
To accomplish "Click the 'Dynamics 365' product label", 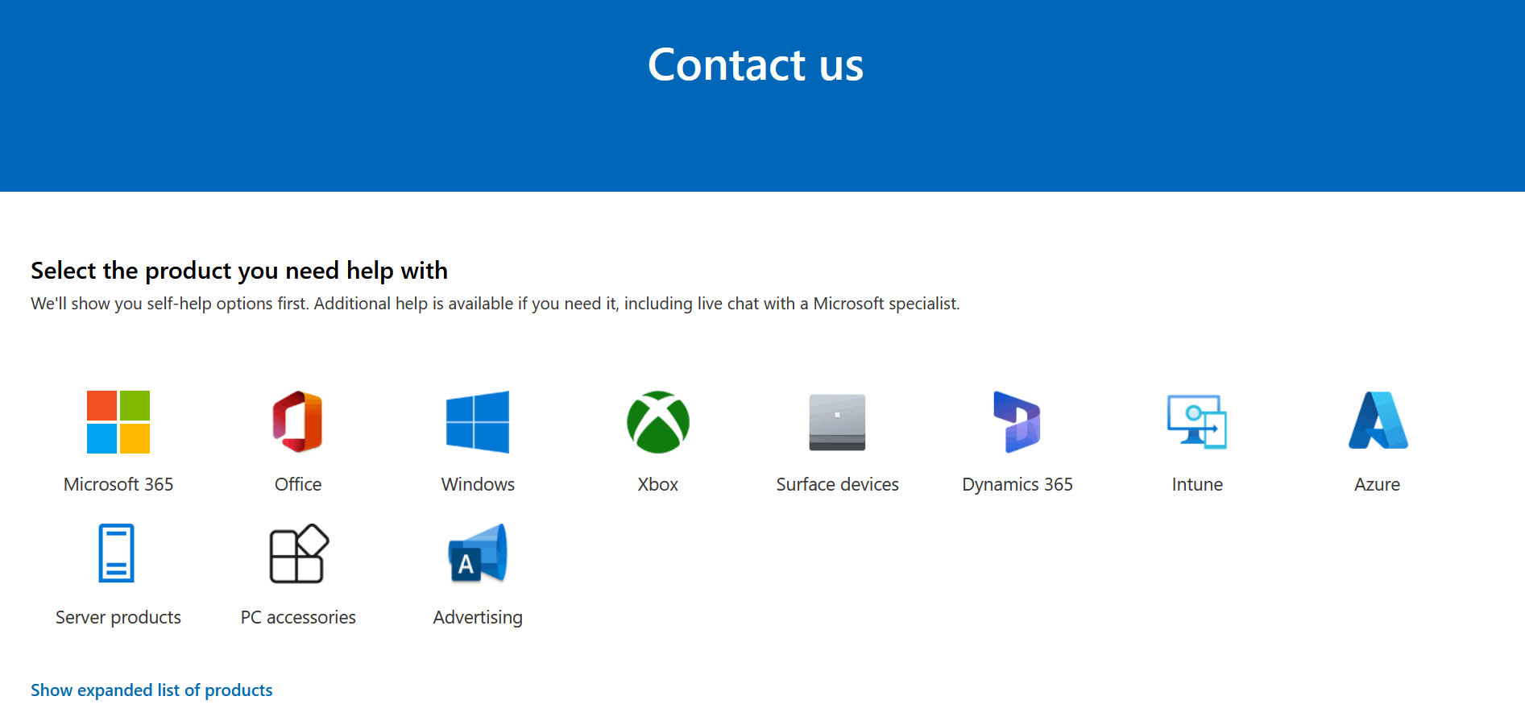I will [1017, 485].
